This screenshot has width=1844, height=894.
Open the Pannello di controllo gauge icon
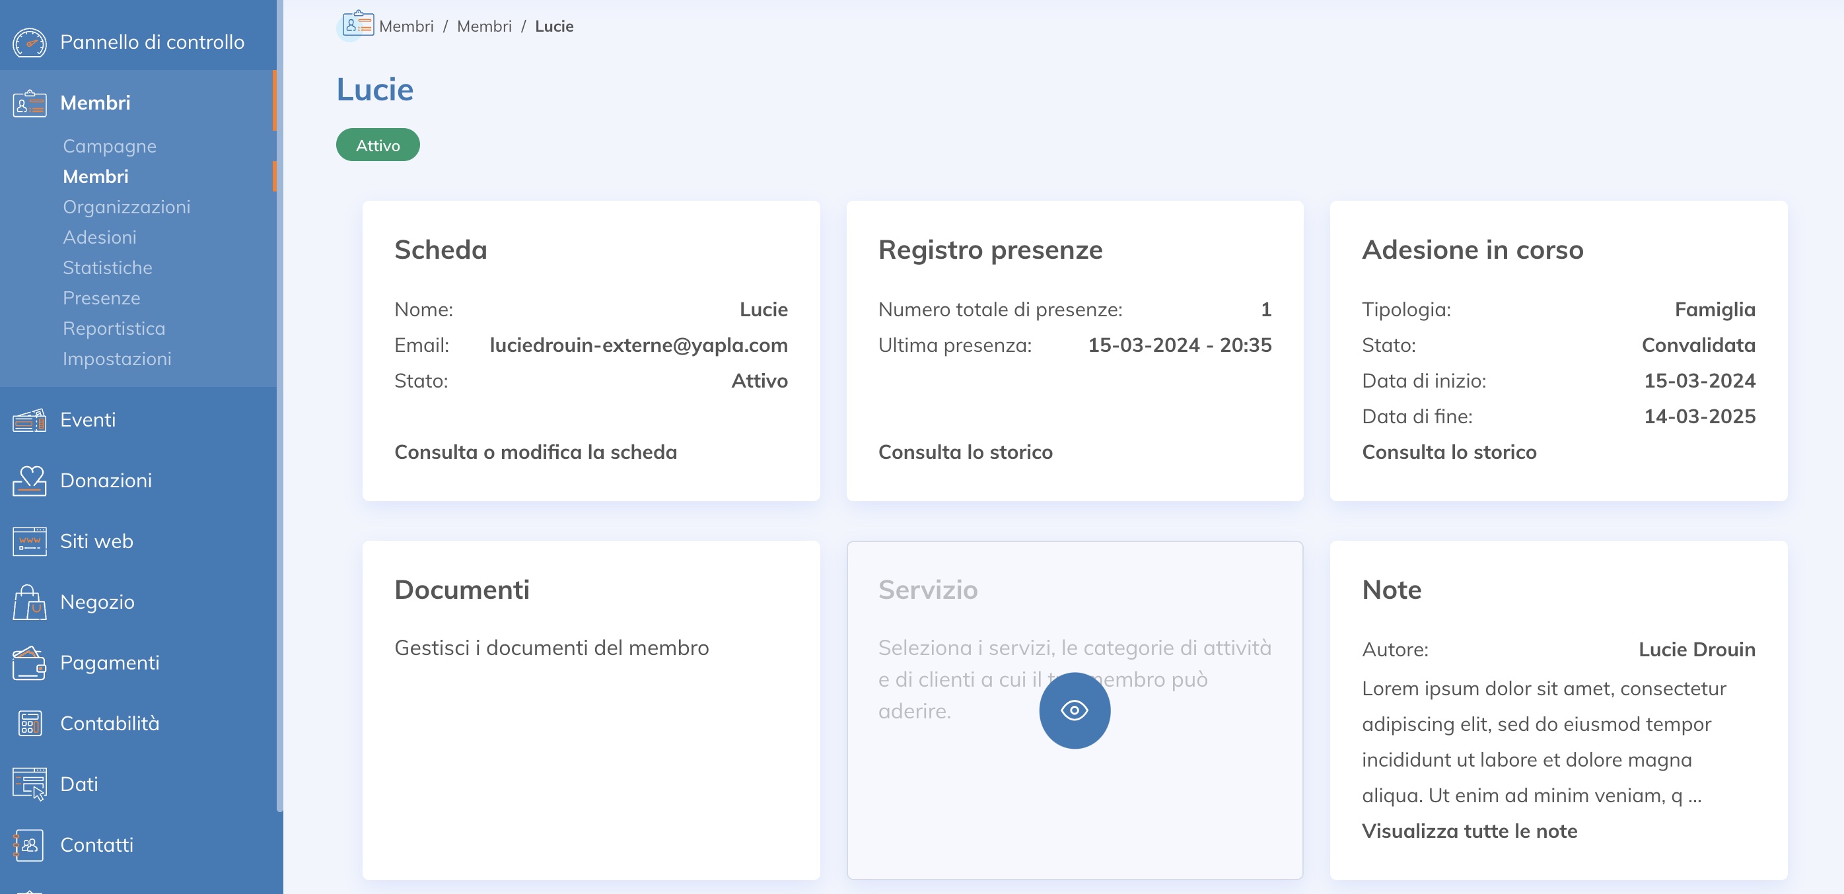[29, 42]
